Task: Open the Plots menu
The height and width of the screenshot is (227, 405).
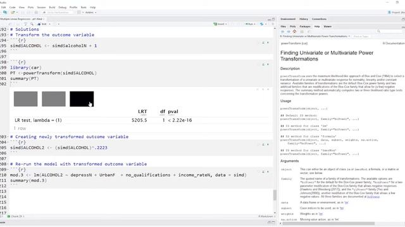Action: click(x=30, y=8)
